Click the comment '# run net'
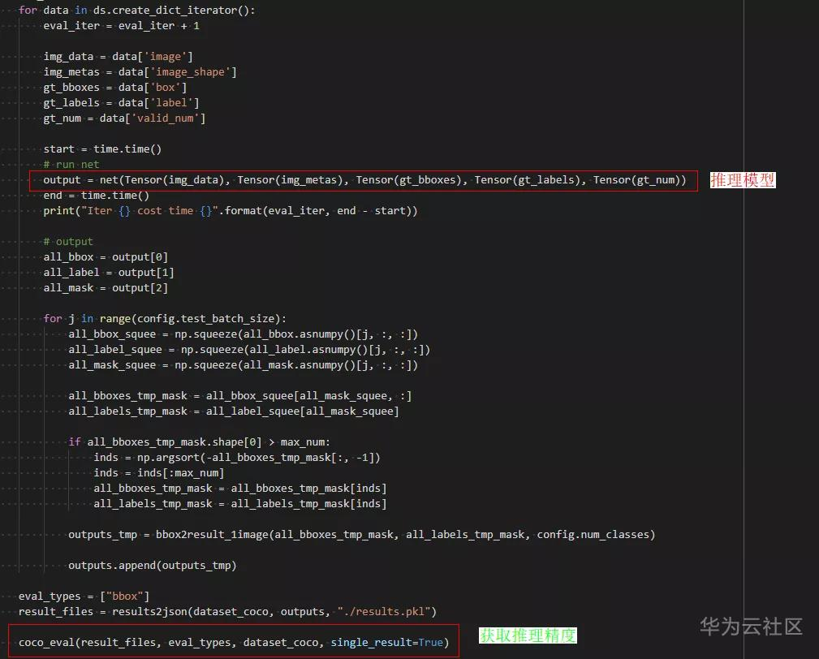 (x=71, y=165)
